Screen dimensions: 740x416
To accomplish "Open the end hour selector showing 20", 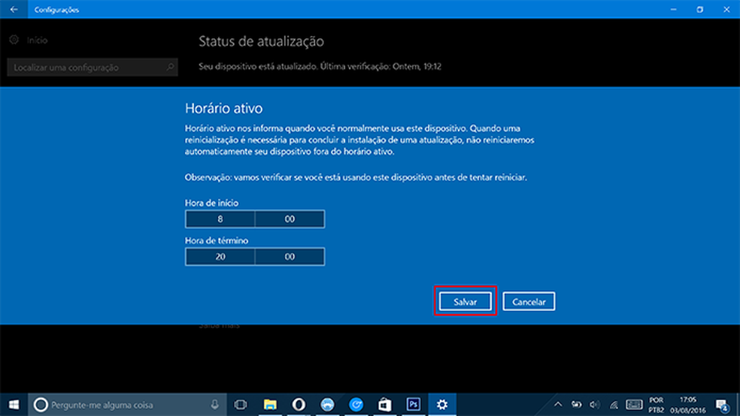I will pos(220,257).
